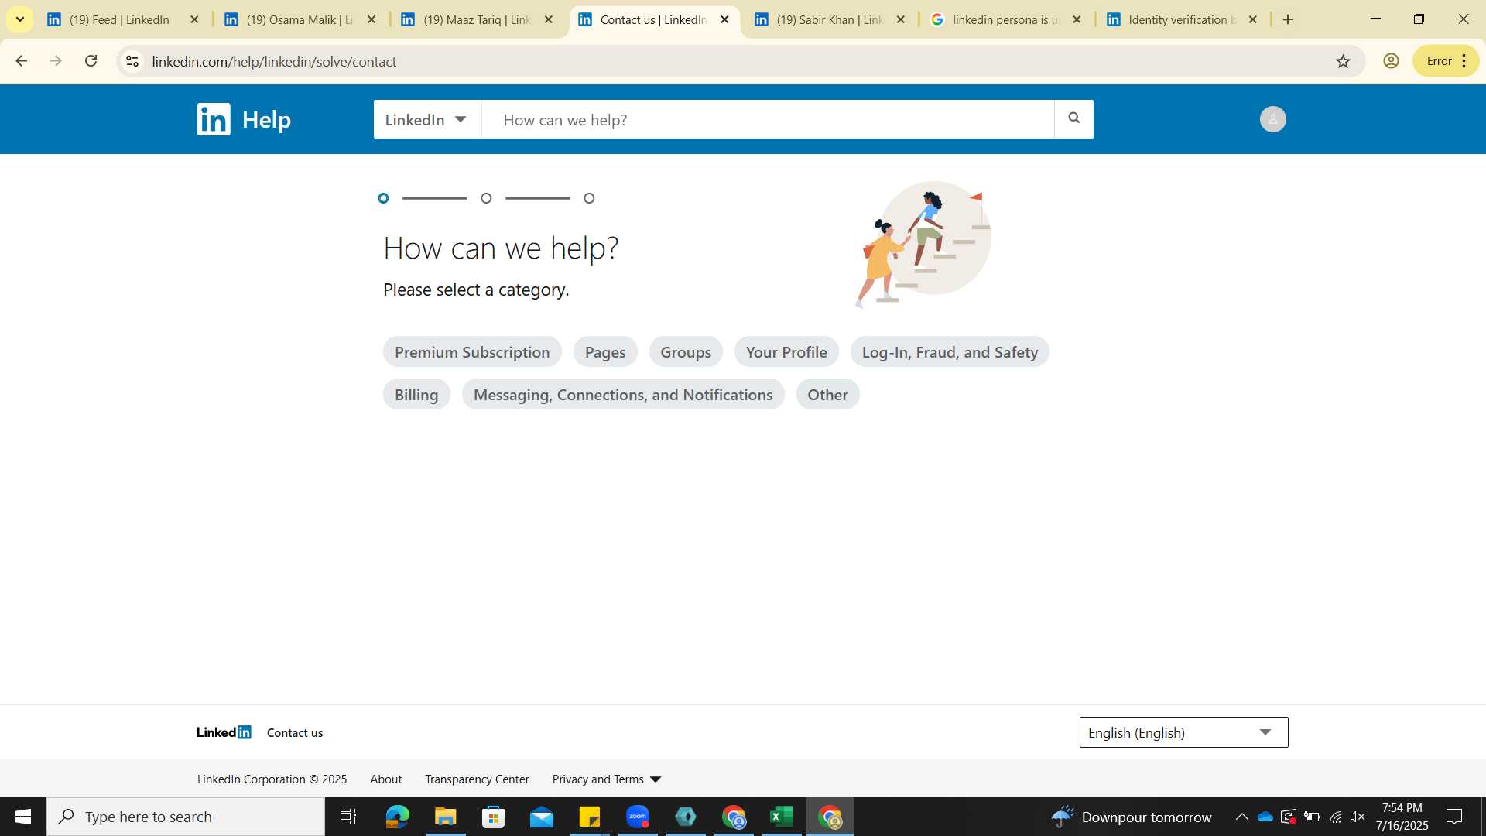Click the muted speaker volume icon

[x=1358, y=817]
